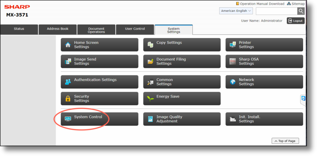Click the Image Quality Adjustment icon
319x158 pixels.
(150, 119)
